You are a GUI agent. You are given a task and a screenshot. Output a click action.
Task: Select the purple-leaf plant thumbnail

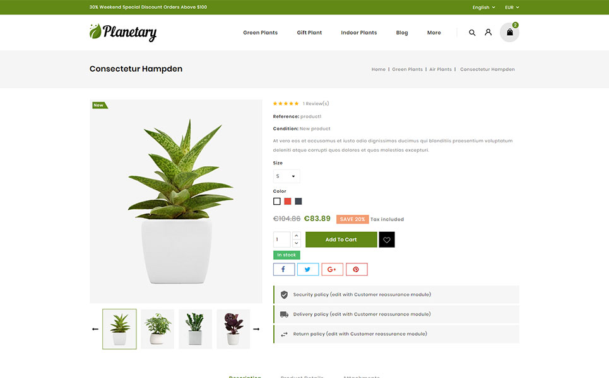pos(234,329)
